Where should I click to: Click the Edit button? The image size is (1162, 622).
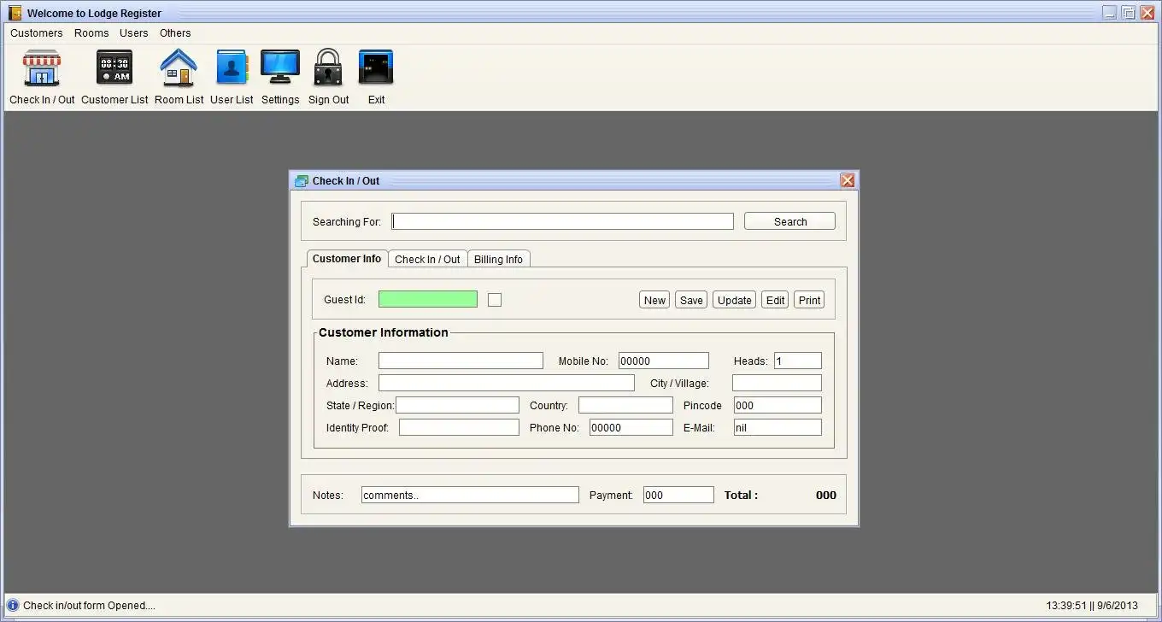(x=775, y=300)
